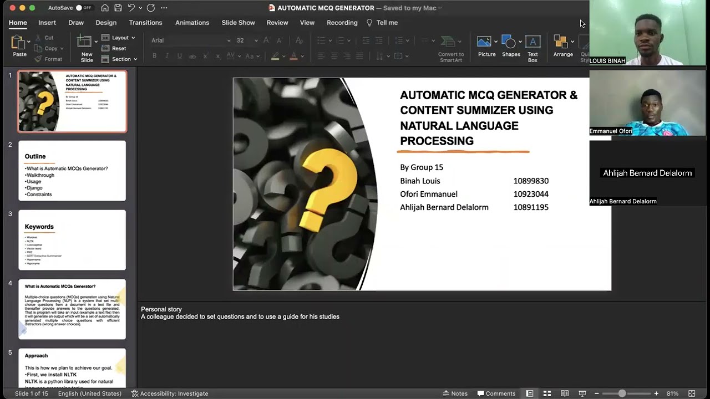710x399 pixels.
Task: Open the Slide Show tab
Action: (x=238, y=23)
